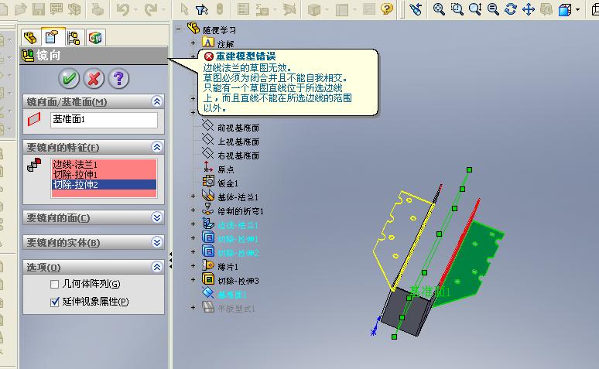The width and height of the screenshot is (599, 369).
Task: Select 钣金1 in the design tree
Action: point(228,183)
